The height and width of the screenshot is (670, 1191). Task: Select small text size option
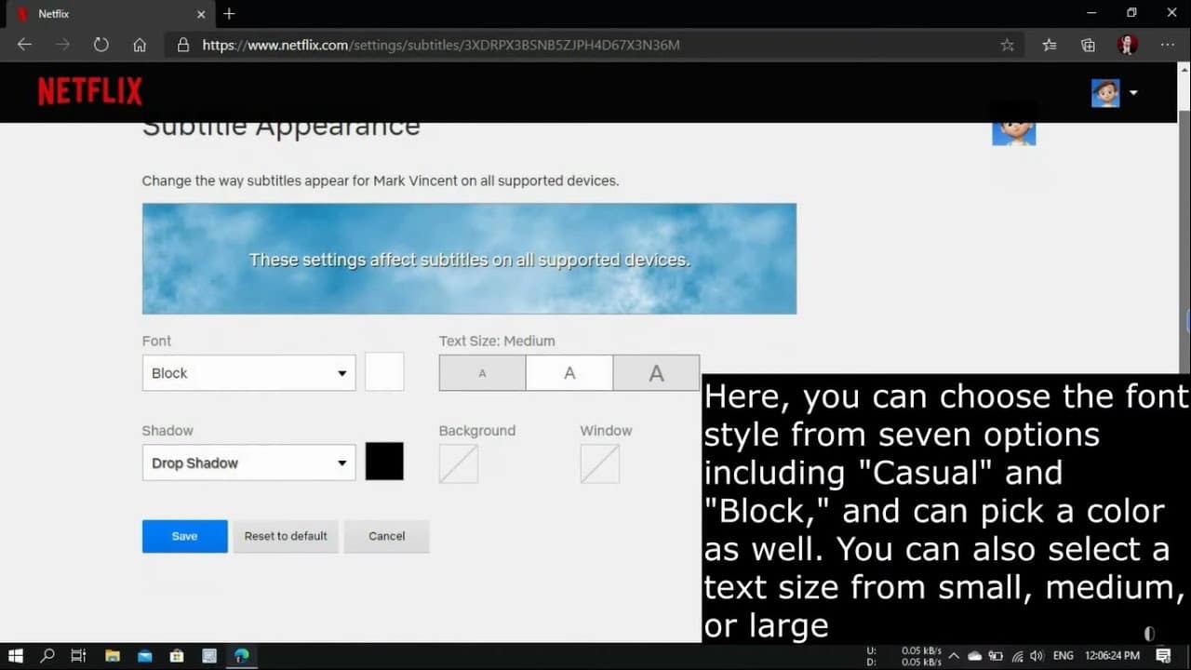point(482,373)
